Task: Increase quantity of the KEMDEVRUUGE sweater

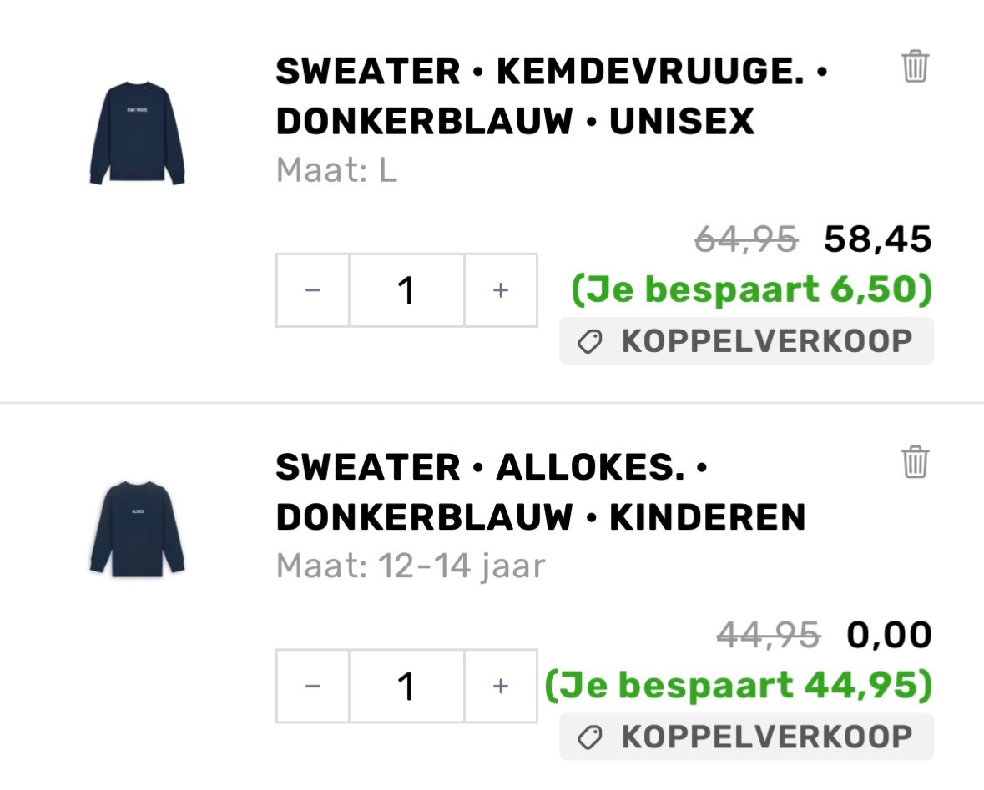Action: coord(499,290)
